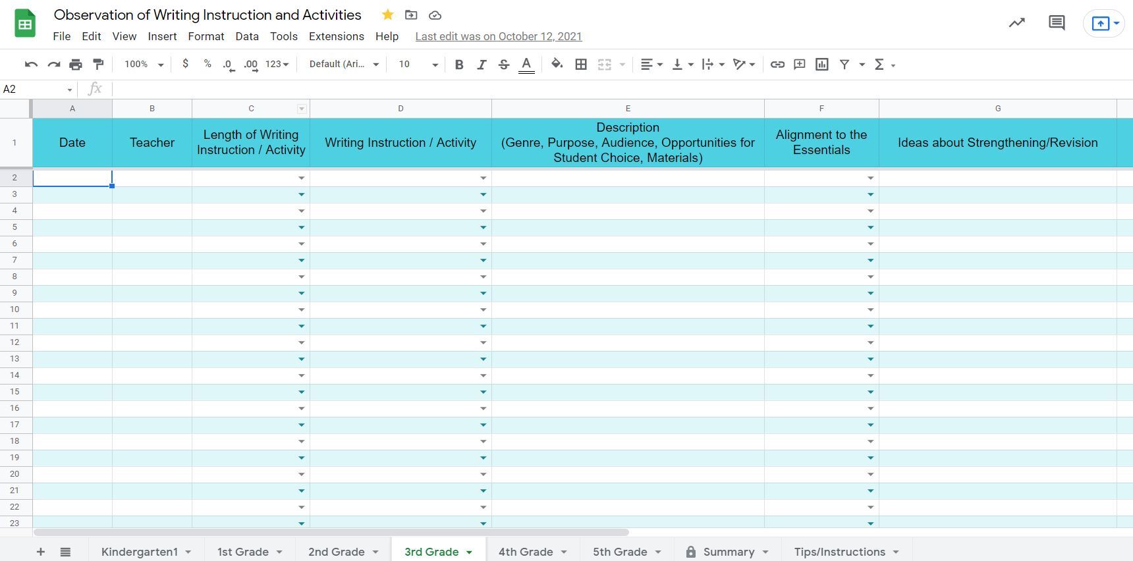Toggle italic formatting
The height and width of the screenshot is (561, 1133).
(x=482, y=64)
